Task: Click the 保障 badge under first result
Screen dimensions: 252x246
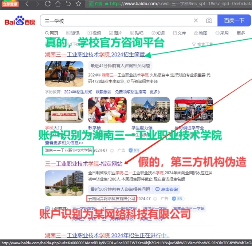Action: coord(135,150)
